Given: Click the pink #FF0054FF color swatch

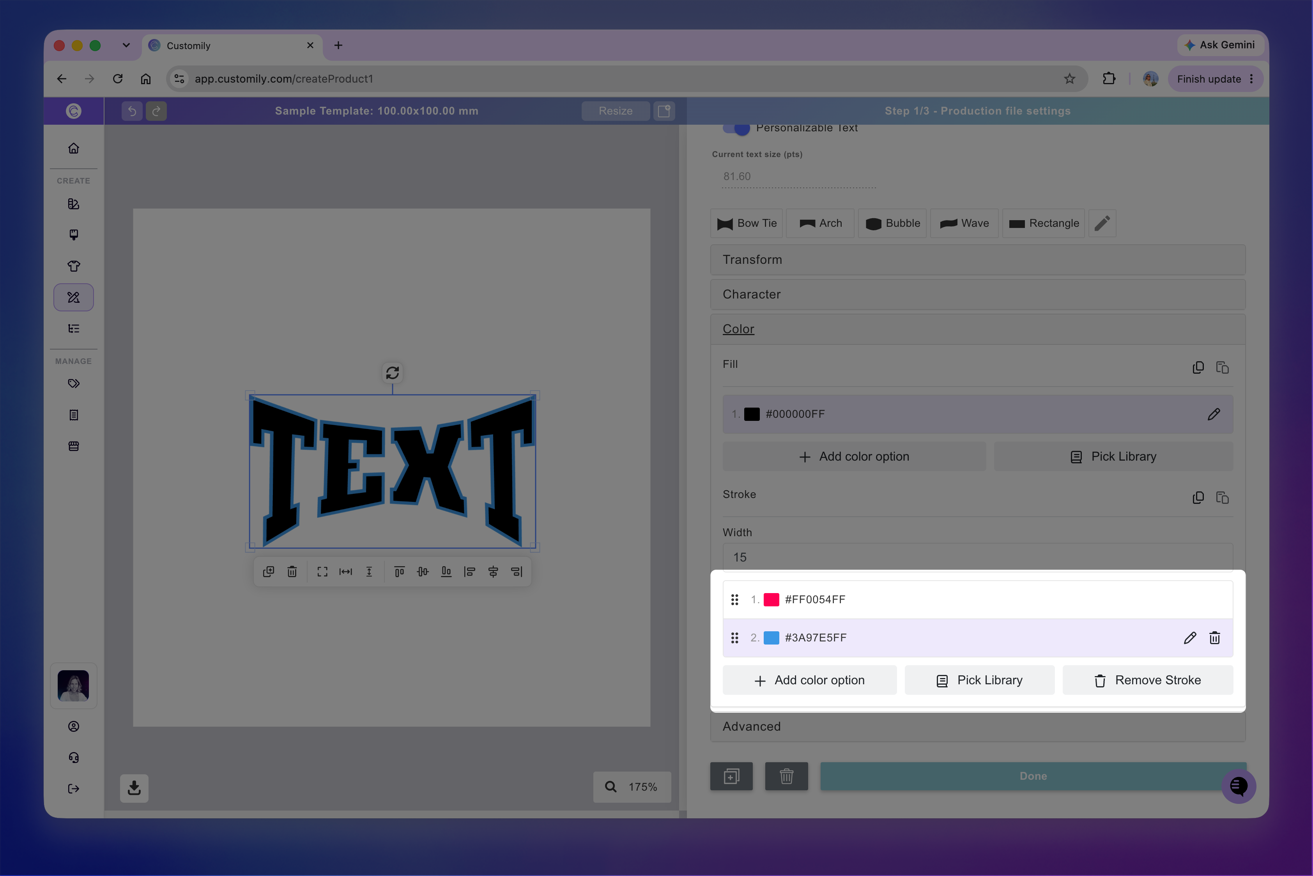Looking at the screenshot, I should pos(772,599).
